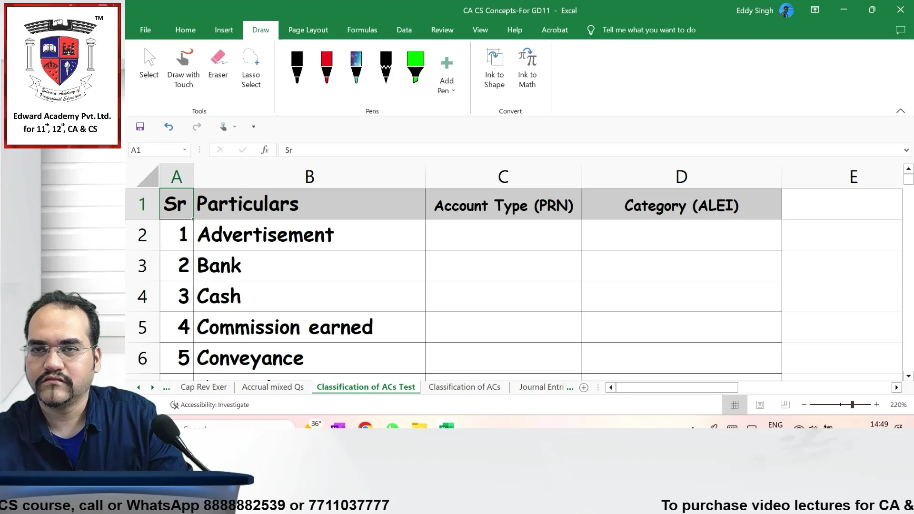The height and width of the screenshot is (514, 914).
Task: Collapse the ribbon with the chevron
Action: tap(901, 110)
